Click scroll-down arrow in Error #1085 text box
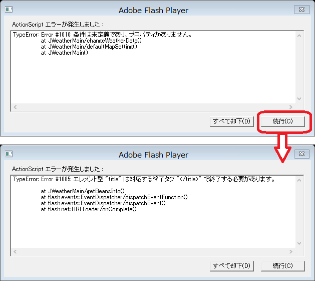315x281 pixels. point(299,243)
